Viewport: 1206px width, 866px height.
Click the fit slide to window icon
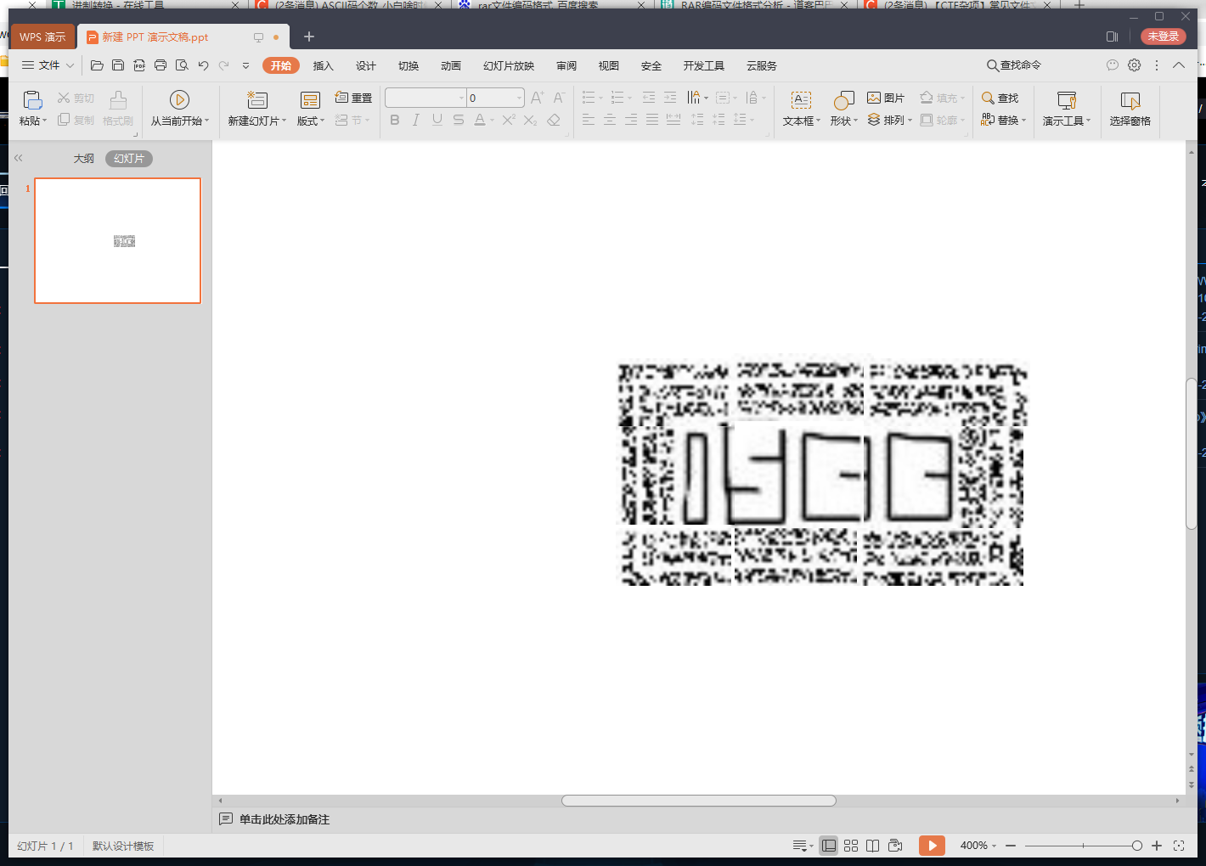[x=1179, y=846]
